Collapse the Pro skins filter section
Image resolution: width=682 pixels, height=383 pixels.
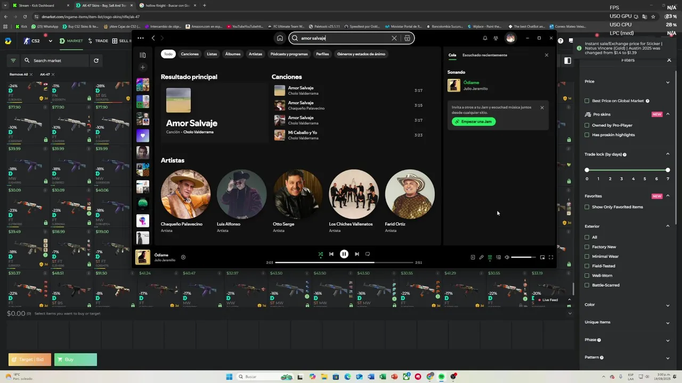tap(668, 114)
